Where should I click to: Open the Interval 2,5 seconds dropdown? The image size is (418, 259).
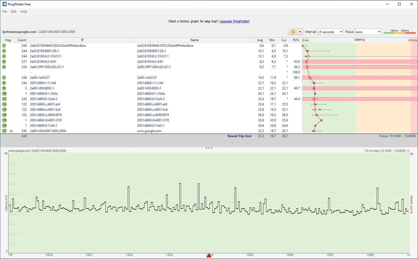coord(330,32)
